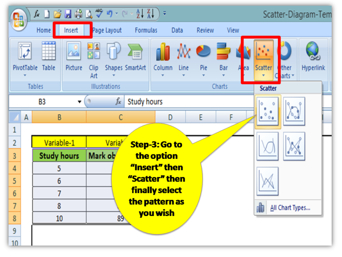The width and height of the screenshot is (342, 257).
Task: Expand the PivotTable dropdown arrow
Action: 25,75
